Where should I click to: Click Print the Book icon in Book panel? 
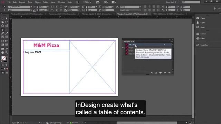click(x=160, y=73)
